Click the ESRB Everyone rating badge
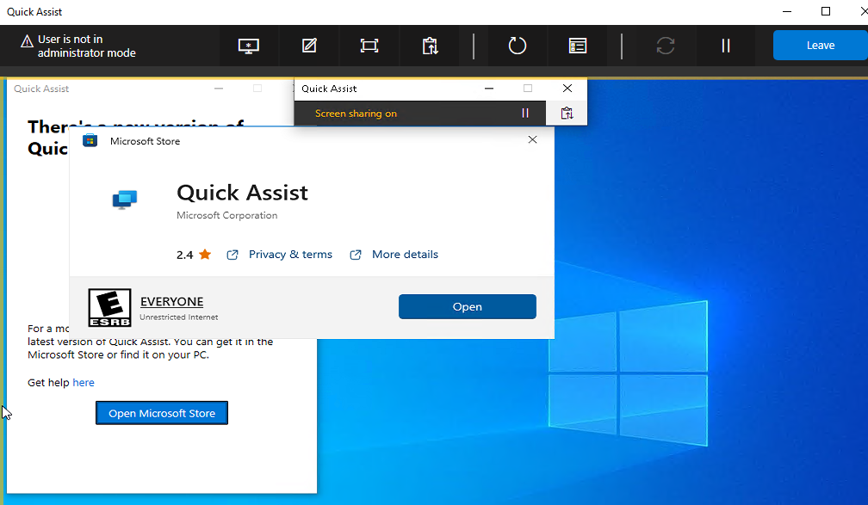This screenshot has height=505, width=868. [109, 307]
